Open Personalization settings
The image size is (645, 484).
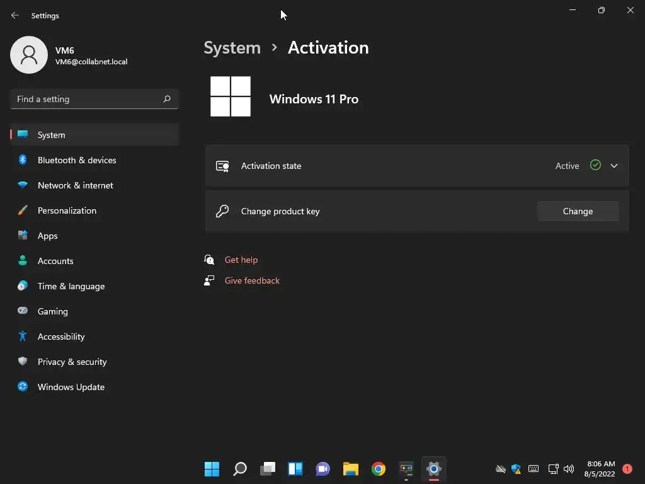[x=94, y=210]
